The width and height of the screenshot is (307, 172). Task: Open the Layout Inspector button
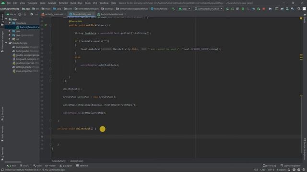click(x=290, y=166)
